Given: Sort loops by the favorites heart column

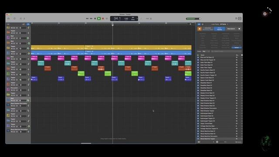Looking at the screenshot, I should [242, 55].
